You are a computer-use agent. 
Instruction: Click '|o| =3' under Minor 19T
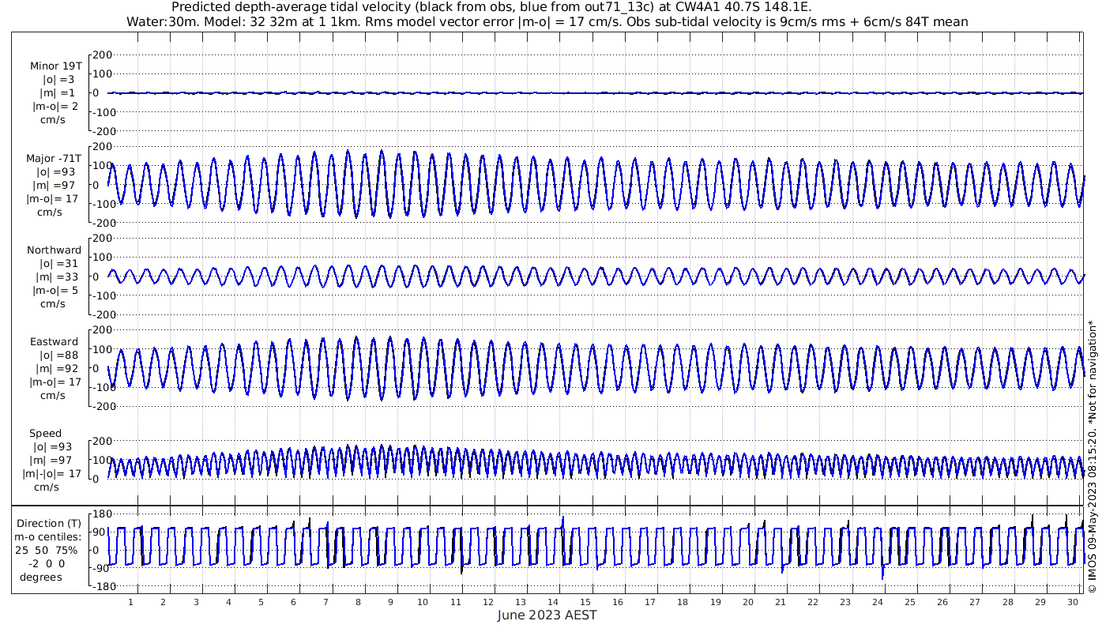pos(58,80)
